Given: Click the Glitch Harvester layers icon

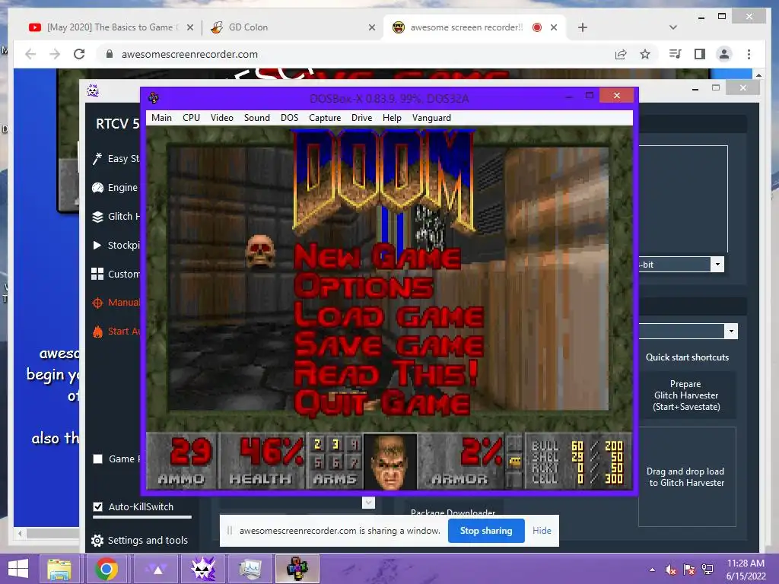Looking at the screenshot, I should [97, 217].
